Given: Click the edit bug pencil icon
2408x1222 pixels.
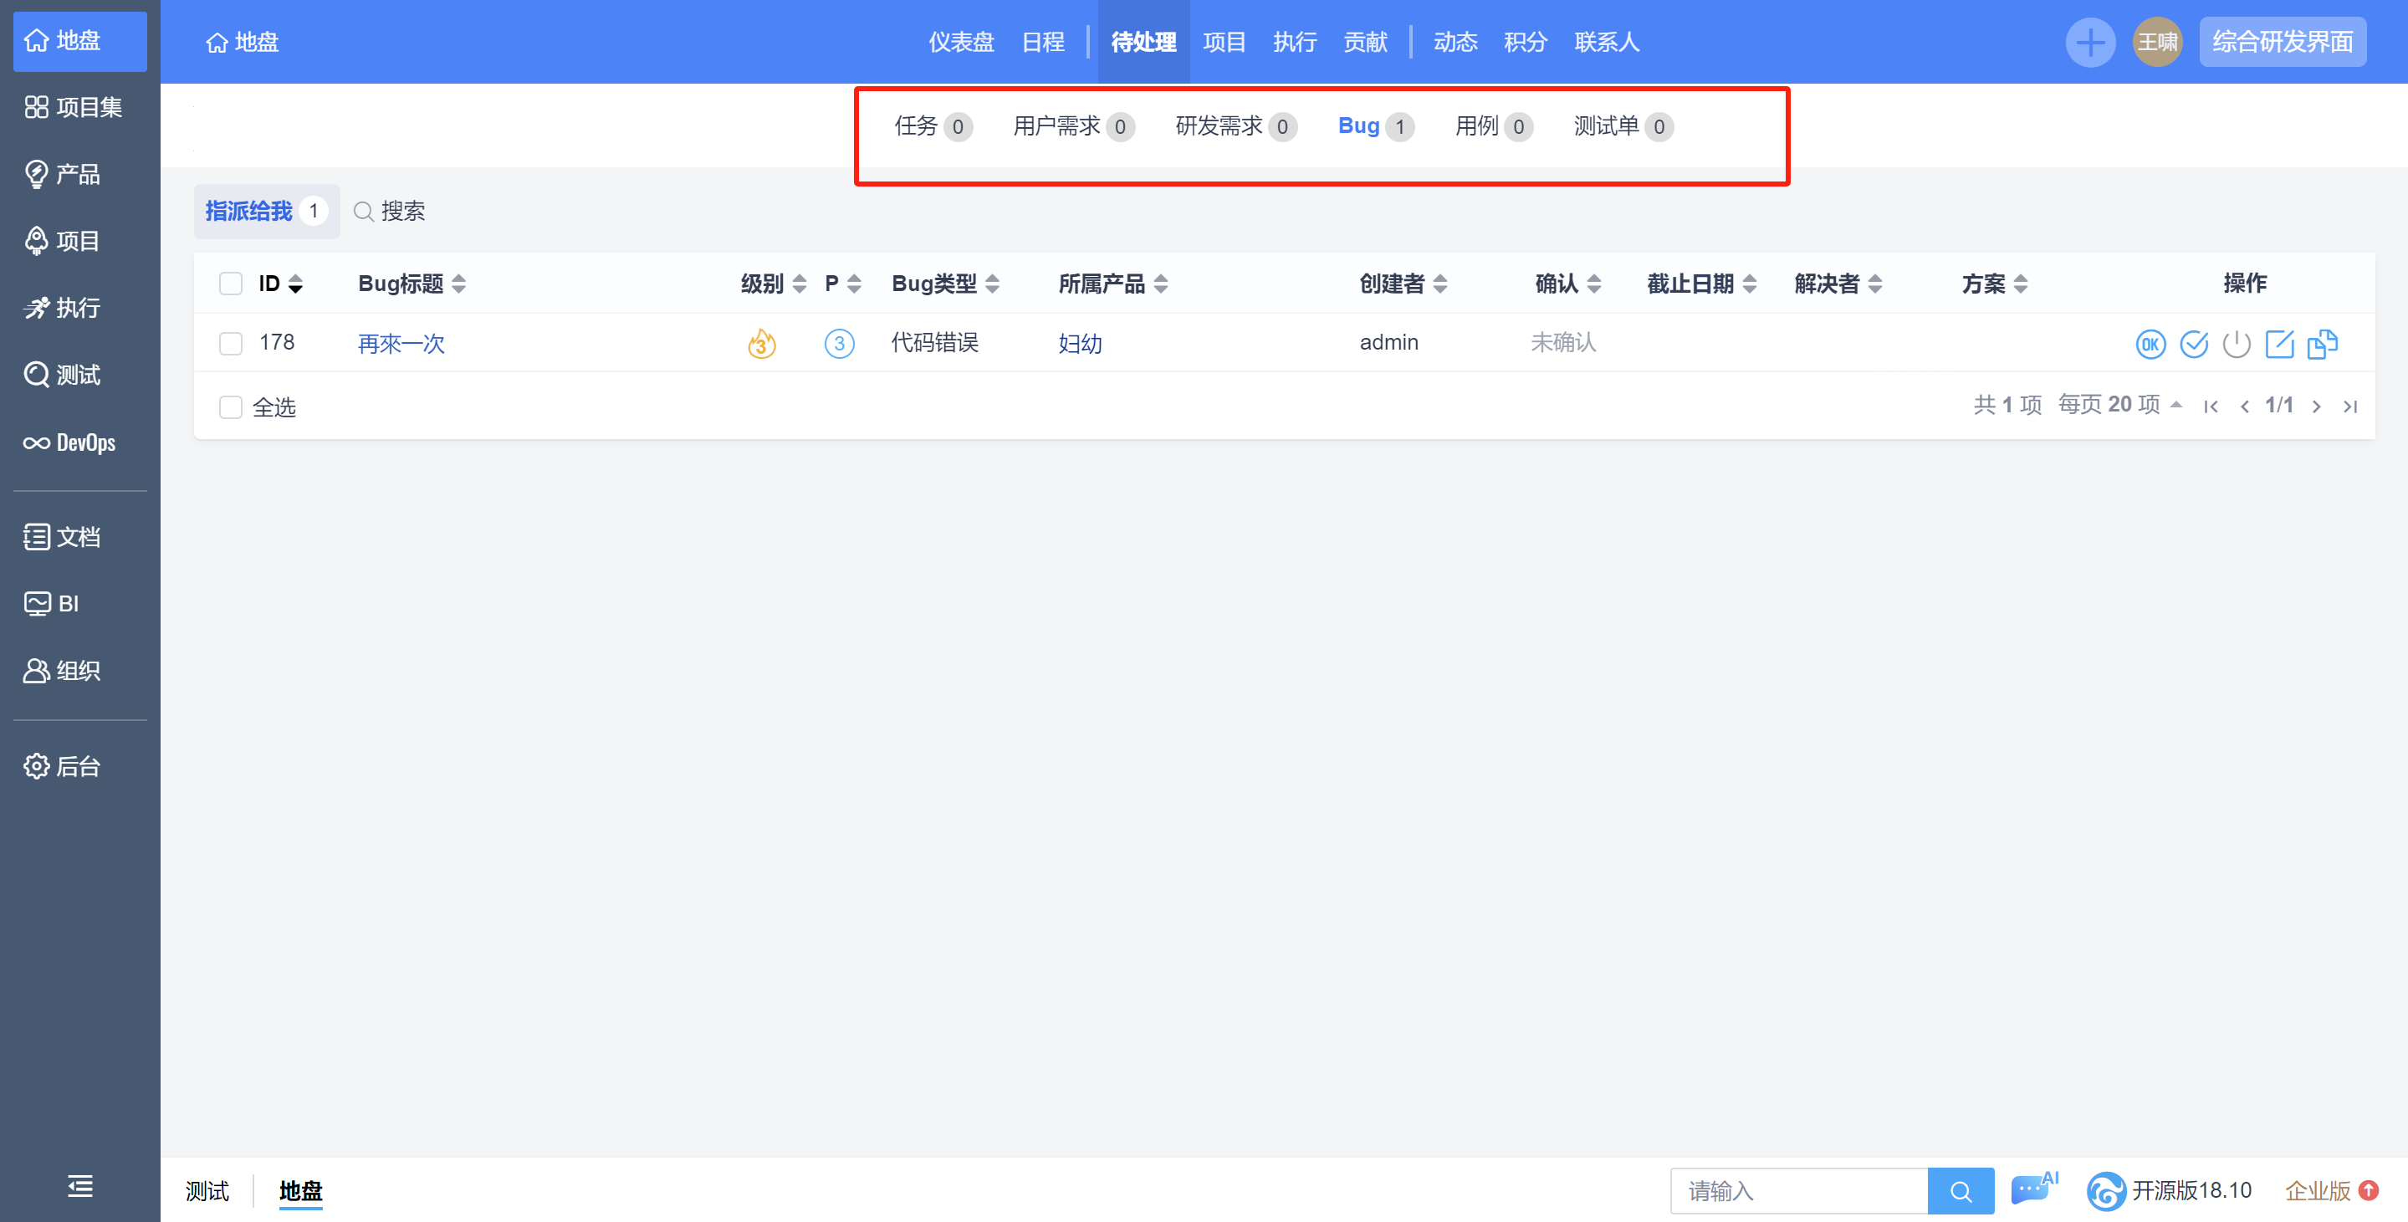Looking at the screenshot, I should [2279, 344].
